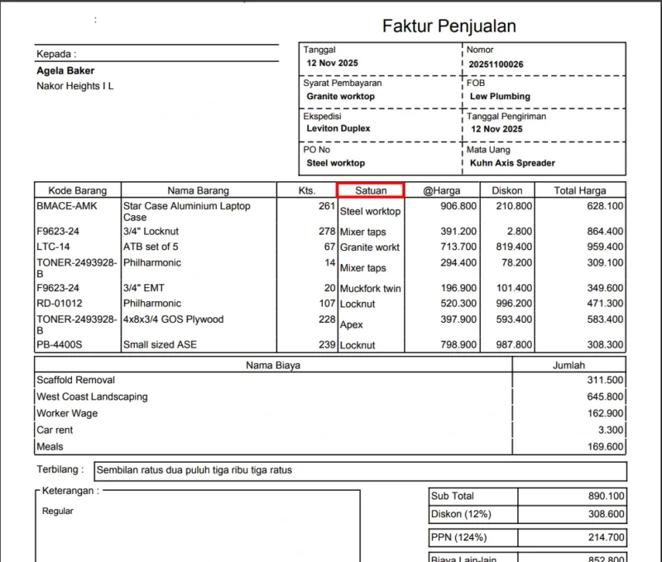Click amount 3.300

pos(611,430)
